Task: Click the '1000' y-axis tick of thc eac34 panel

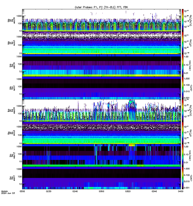Action: point(19,106)
